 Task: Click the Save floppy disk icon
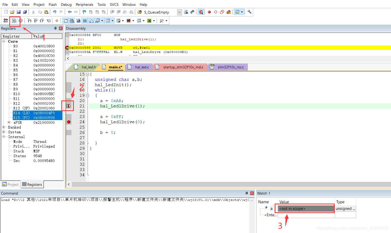(x=19, y=12)
